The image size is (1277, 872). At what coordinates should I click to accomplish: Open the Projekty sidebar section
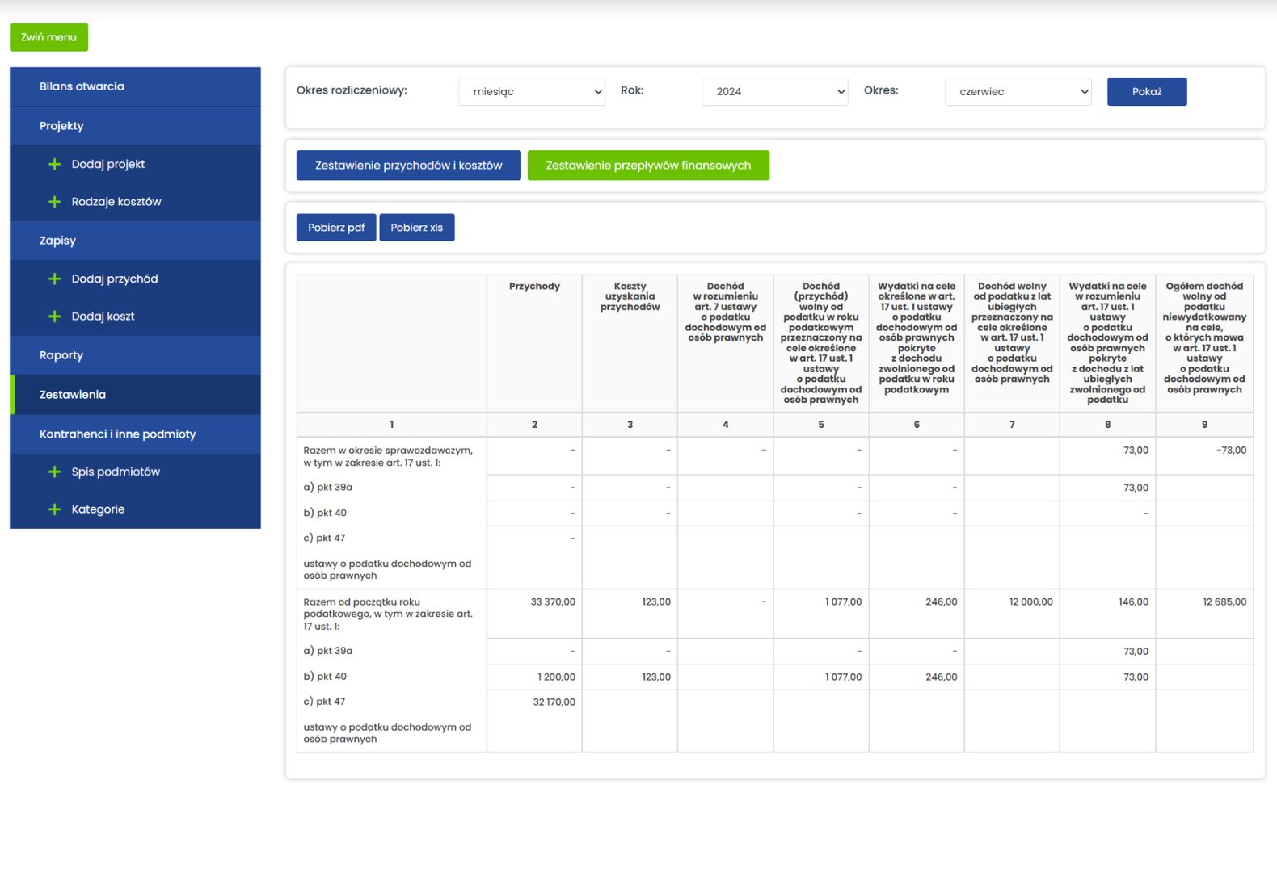click(x=61, y=126)
